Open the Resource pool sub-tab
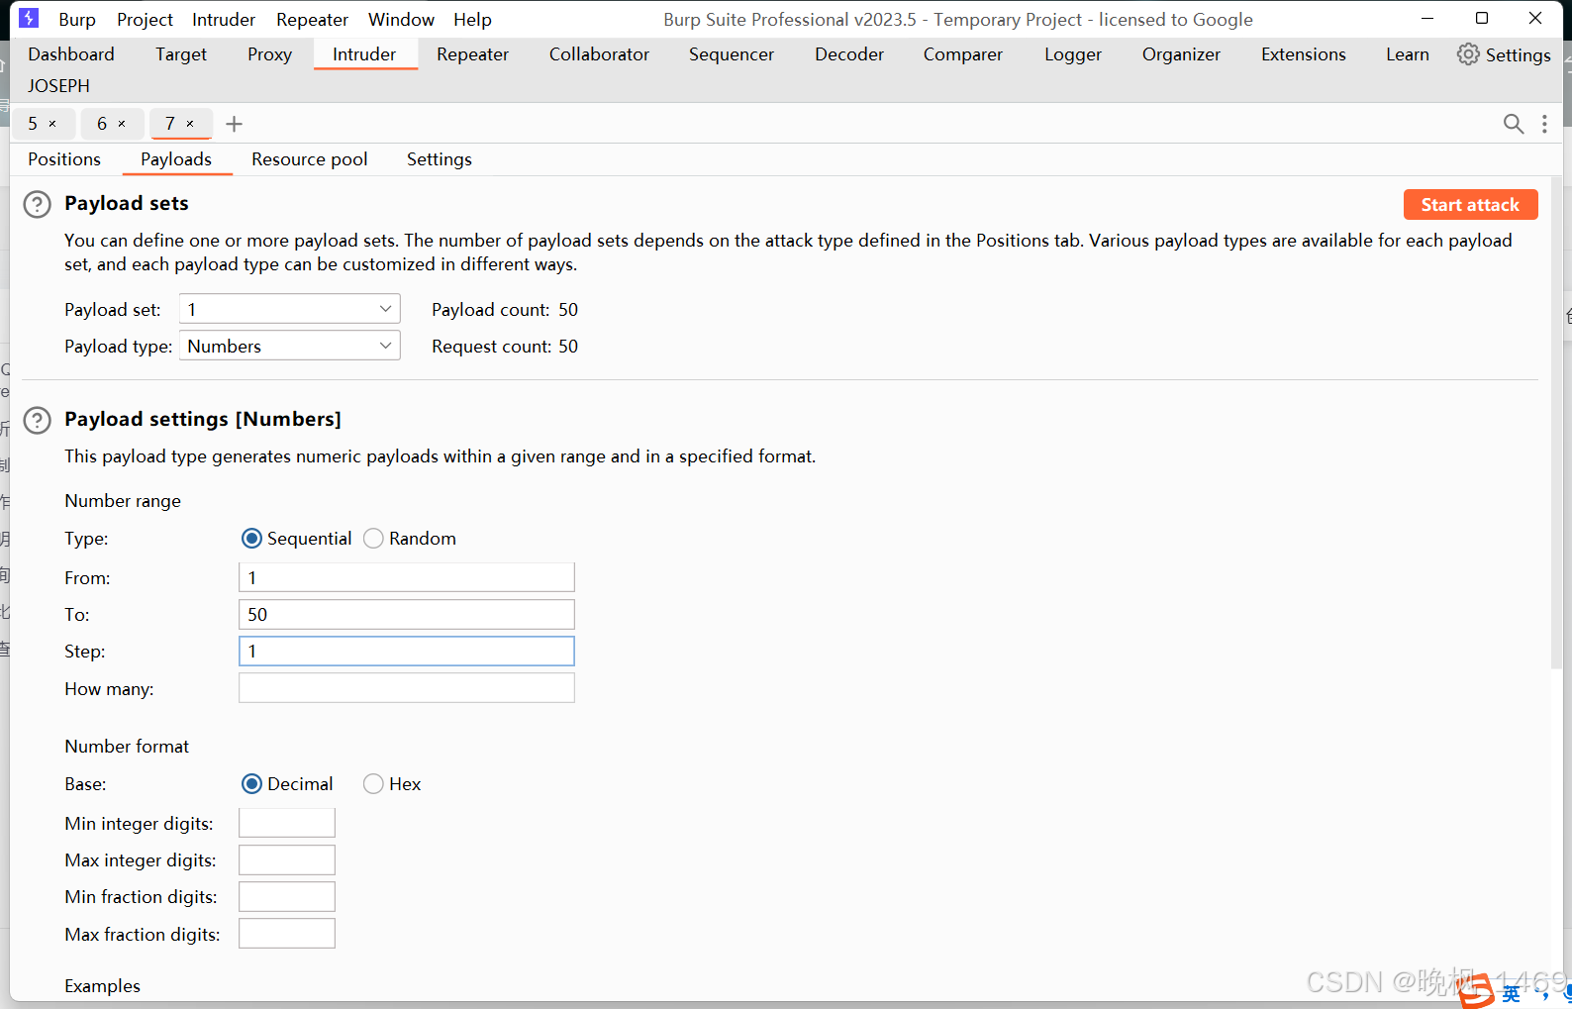Screen dimensions: 1572x1009 tap(309, 159)
